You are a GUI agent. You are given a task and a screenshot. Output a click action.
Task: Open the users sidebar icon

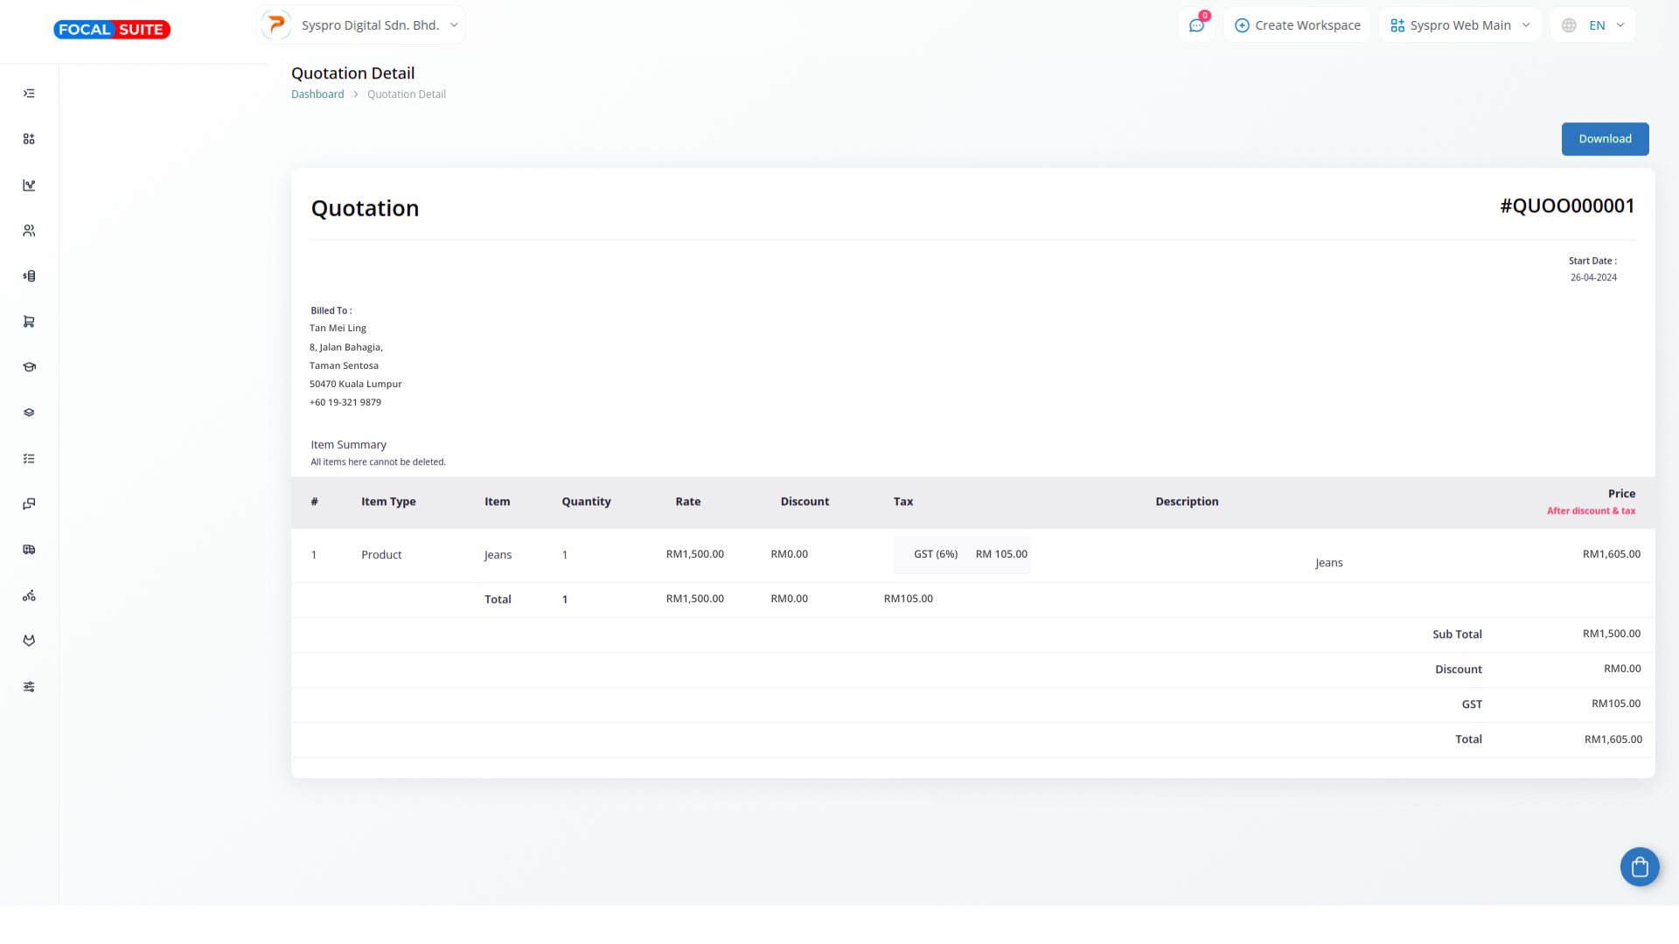[x=29, y=231]
